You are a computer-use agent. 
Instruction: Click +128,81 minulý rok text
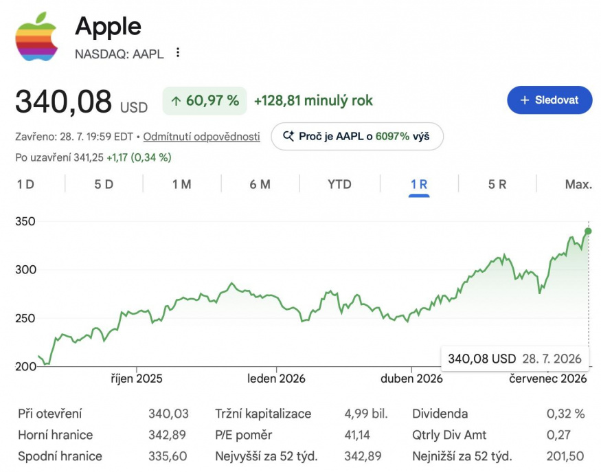coord(313,101)
